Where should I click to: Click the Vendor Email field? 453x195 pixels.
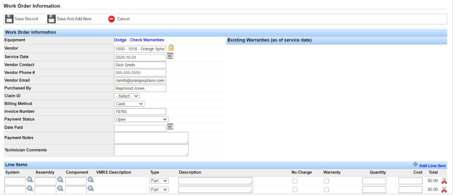(x=140, y=81)
